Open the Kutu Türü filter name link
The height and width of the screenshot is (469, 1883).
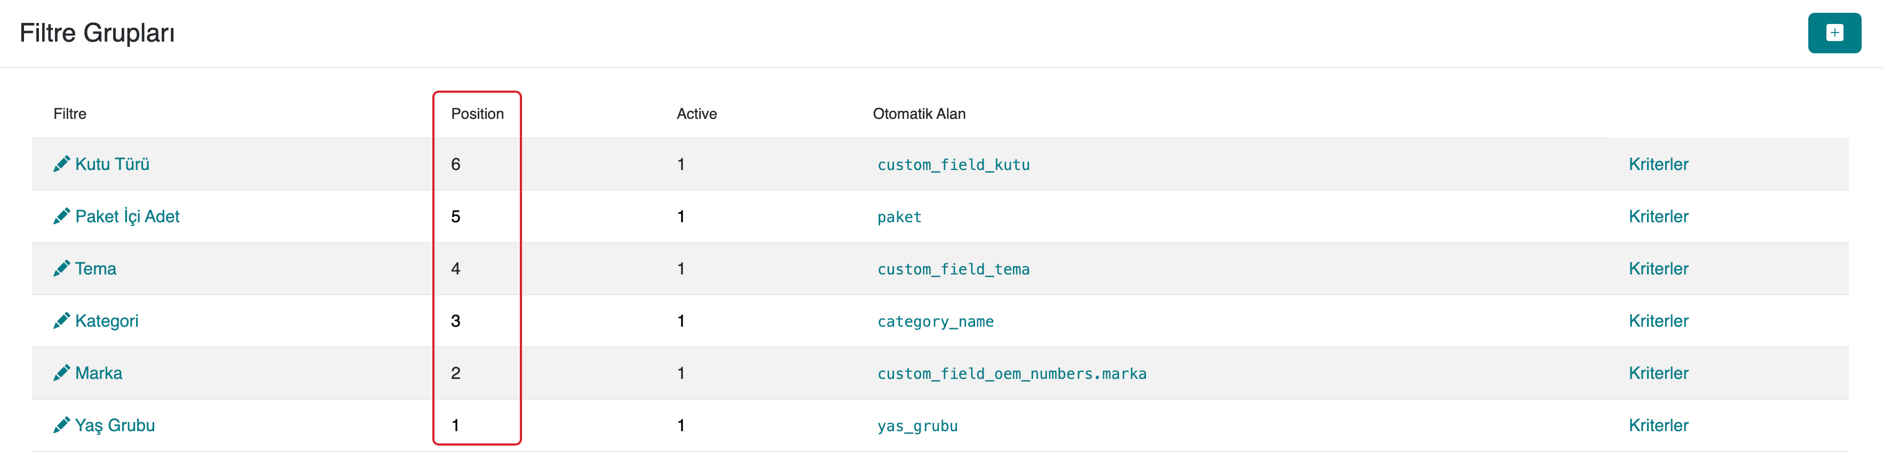pos(112,164)
